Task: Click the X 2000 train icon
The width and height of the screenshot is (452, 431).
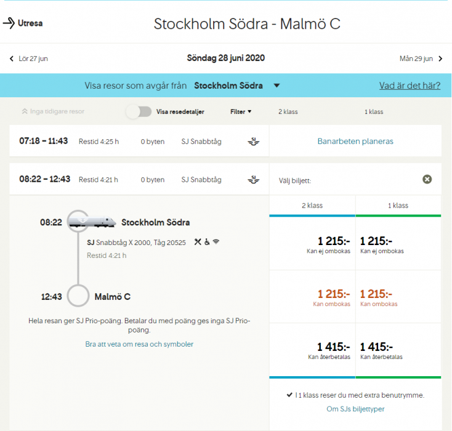Action: point(91,222)
